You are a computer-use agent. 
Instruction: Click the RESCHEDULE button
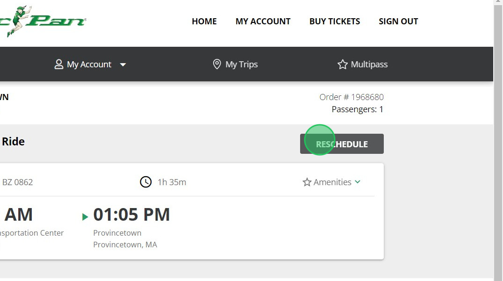342,144
